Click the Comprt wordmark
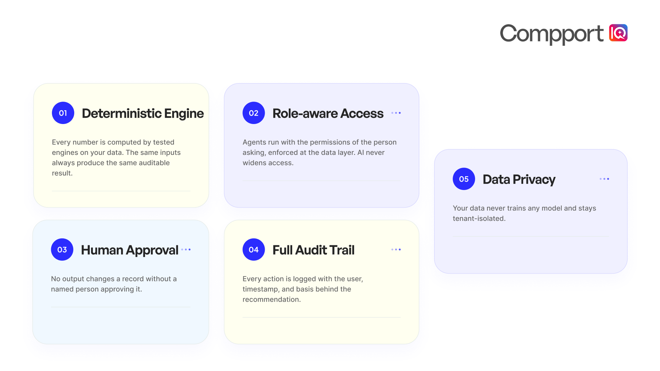This screenshot has height=371, width=660. [551, 34]
